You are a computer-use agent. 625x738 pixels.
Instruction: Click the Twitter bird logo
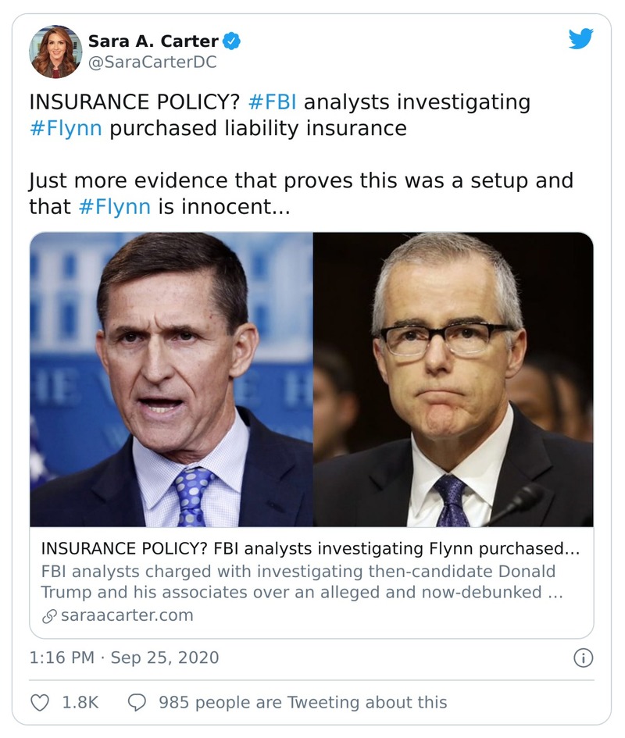581,39
